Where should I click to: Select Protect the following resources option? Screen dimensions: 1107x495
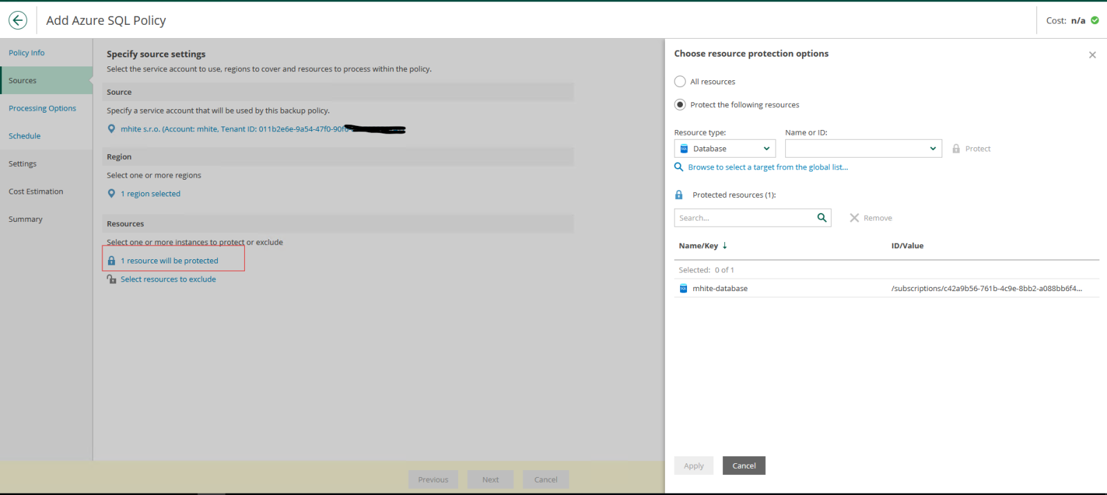[x=680, y=105]
